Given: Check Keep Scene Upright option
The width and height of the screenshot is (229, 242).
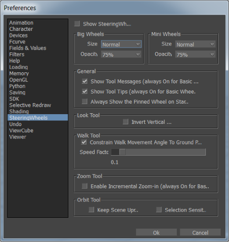Looking at the screenshot, I should (x=91, y=210).
